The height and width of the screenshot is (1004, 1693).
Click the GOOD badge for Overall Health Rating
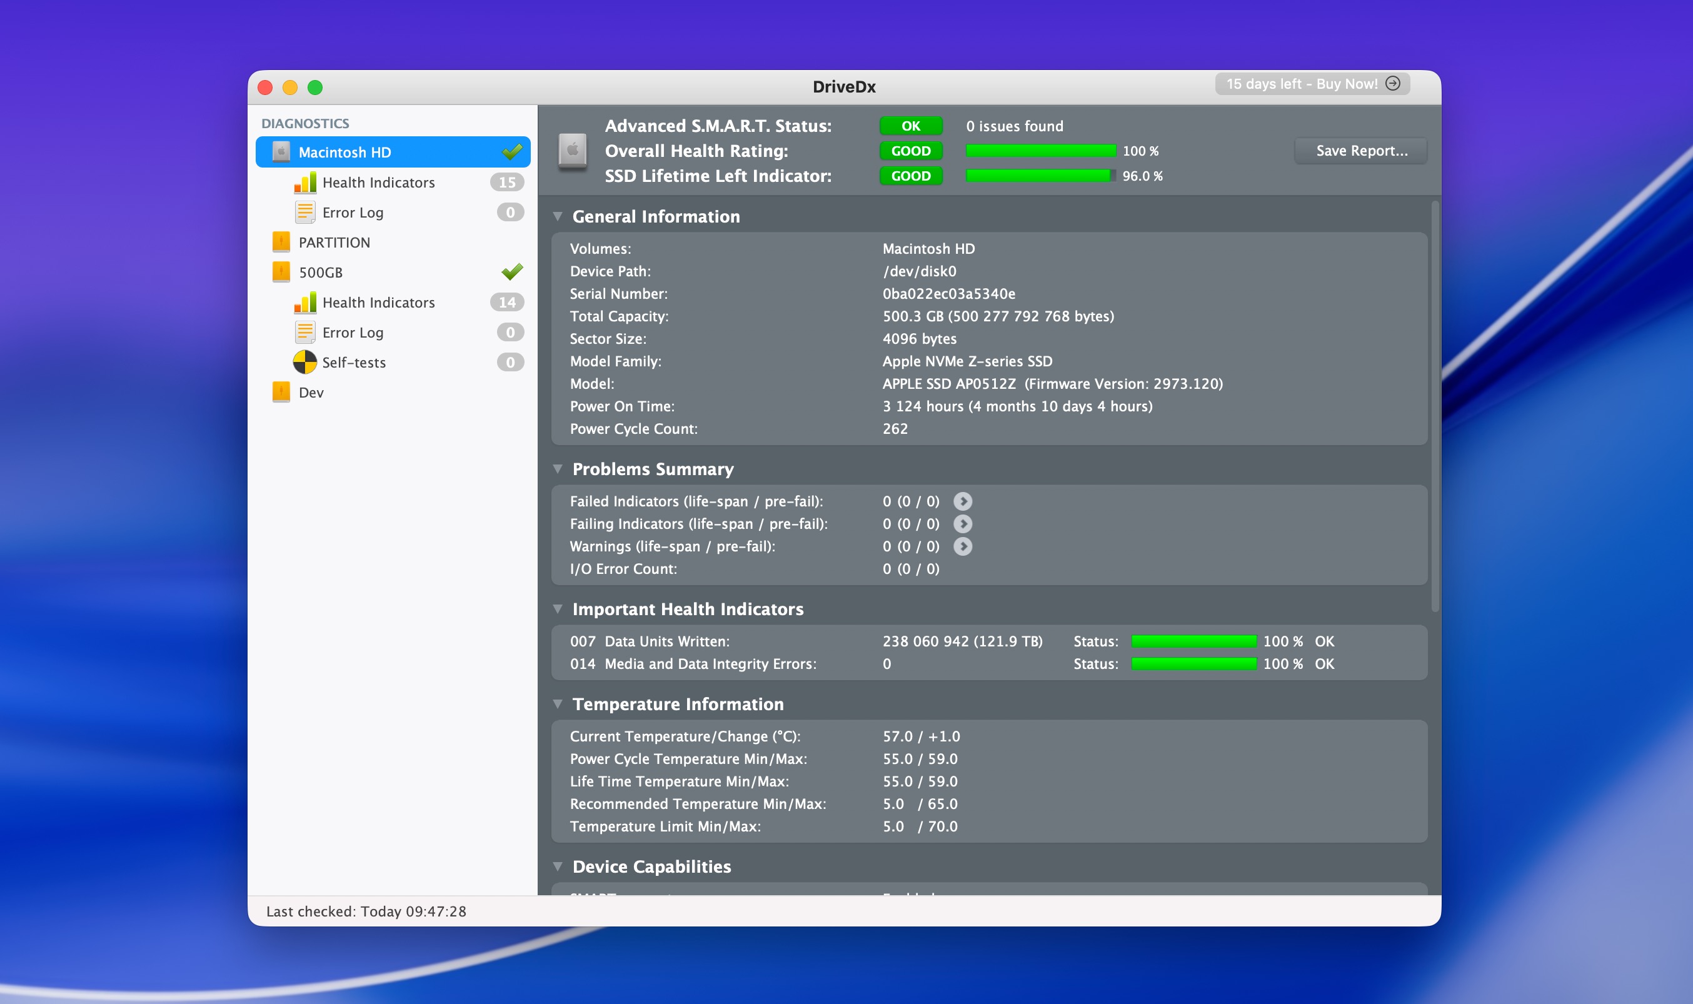(x=910, y=151)
